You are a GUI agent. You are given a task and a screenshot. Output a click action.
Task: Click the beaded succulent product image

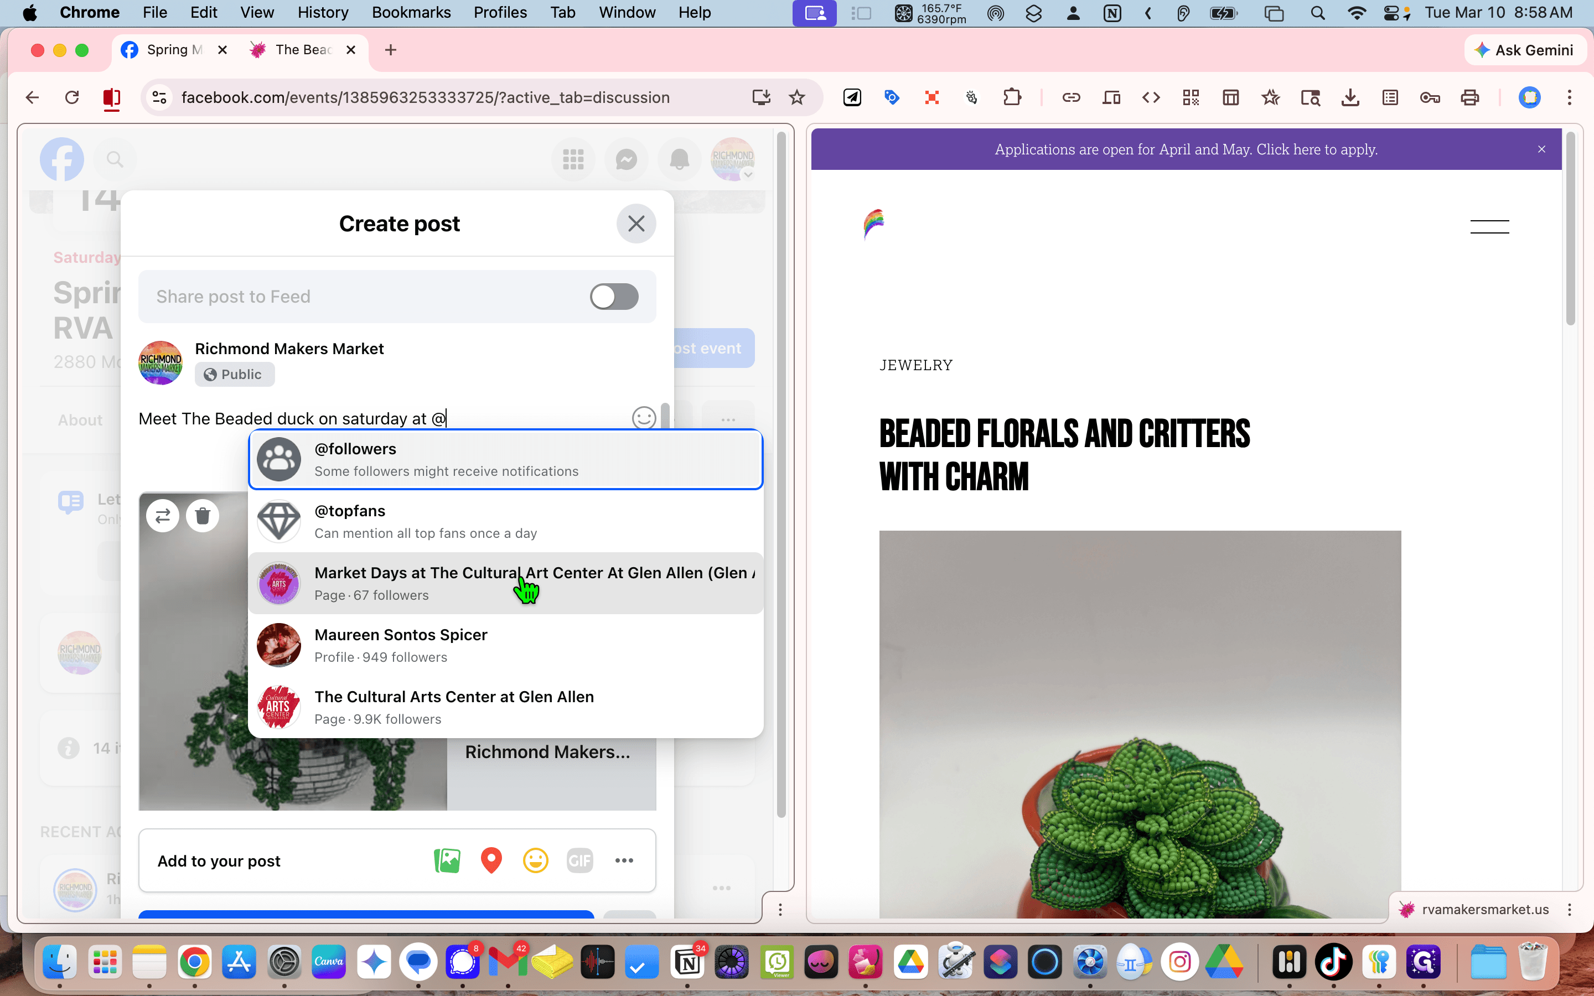[1140, 724]
